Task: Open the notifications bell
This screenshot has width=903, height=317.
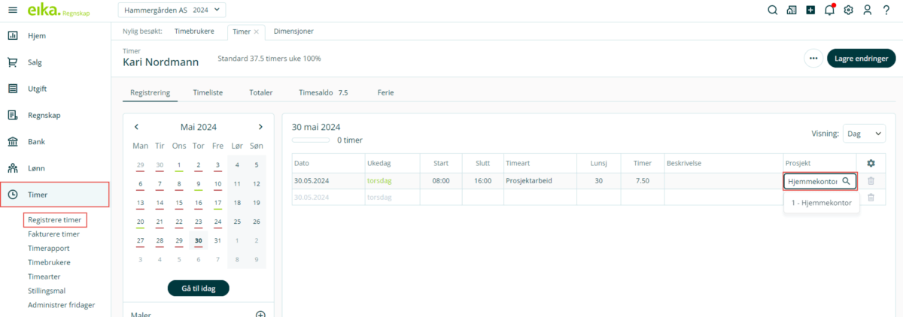Action: click(829, 10)
